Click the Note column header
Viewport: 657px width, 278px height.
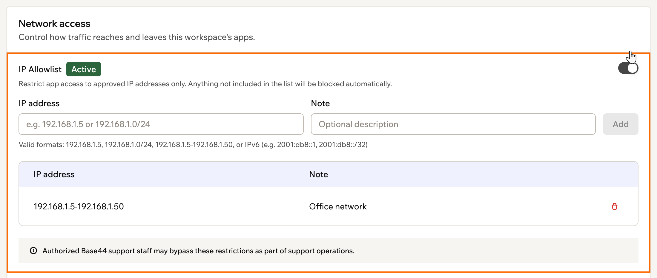click(318, 174)
